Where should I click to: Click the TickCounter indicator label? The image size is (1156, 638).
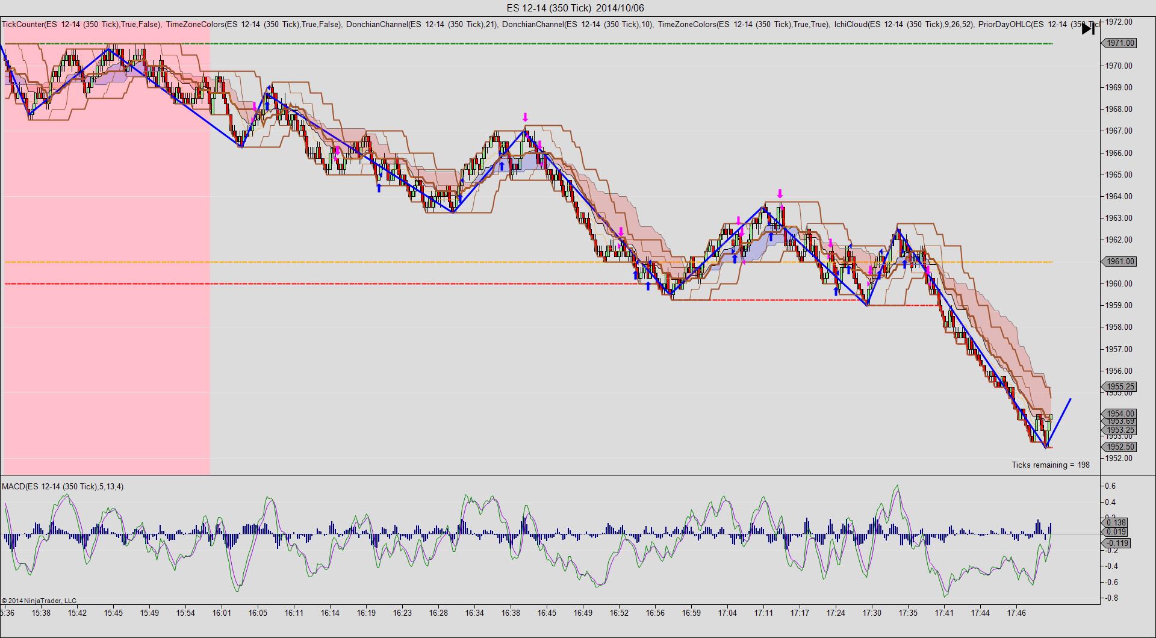[x=81, y=24]
